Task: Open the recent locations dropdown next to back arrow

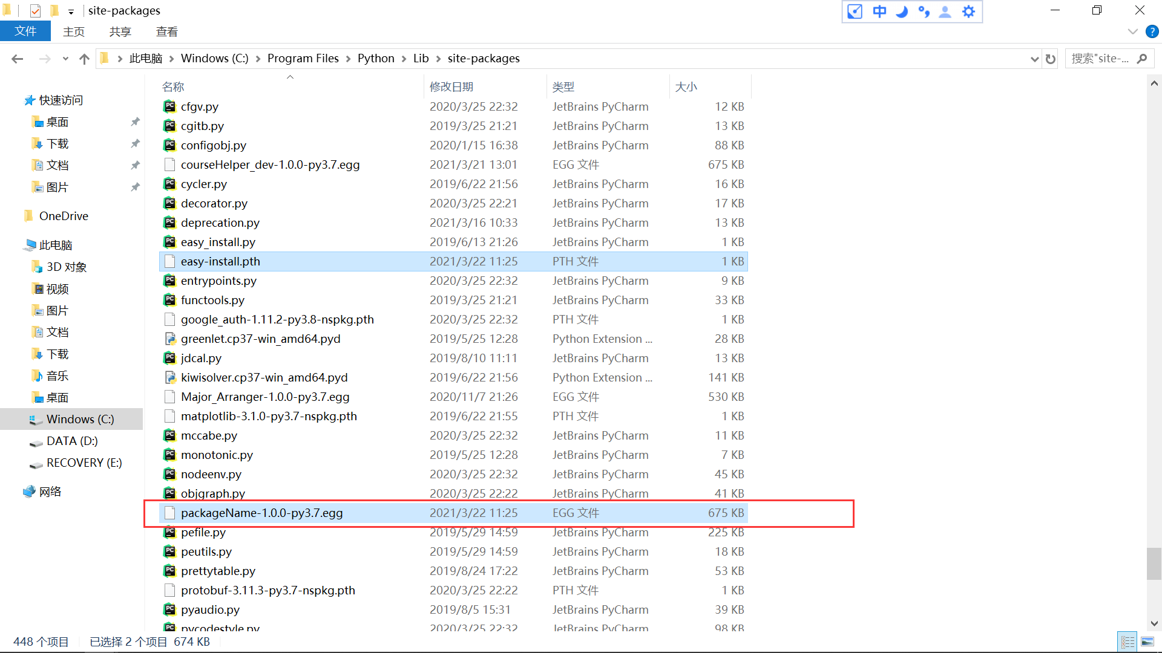Action: coord(65,58)
